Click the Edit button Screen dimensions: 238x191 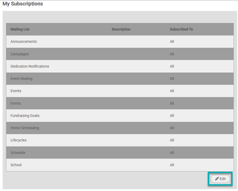pos(220,179)
